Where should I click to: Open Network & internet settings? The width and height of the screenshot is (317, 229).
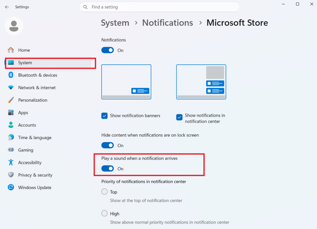coord(49,88)
